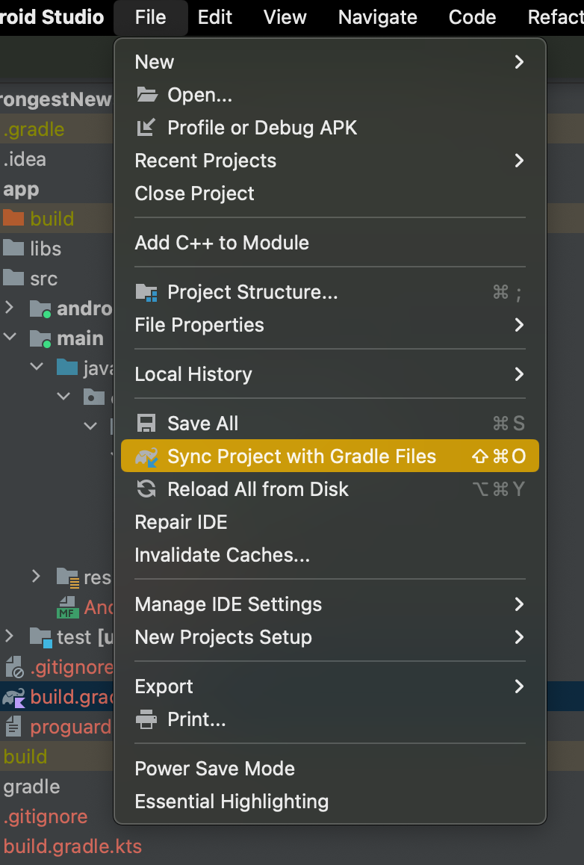Click the Save All floppy disk icon
Screen dimensions: 584x865
tap(146, 423)
